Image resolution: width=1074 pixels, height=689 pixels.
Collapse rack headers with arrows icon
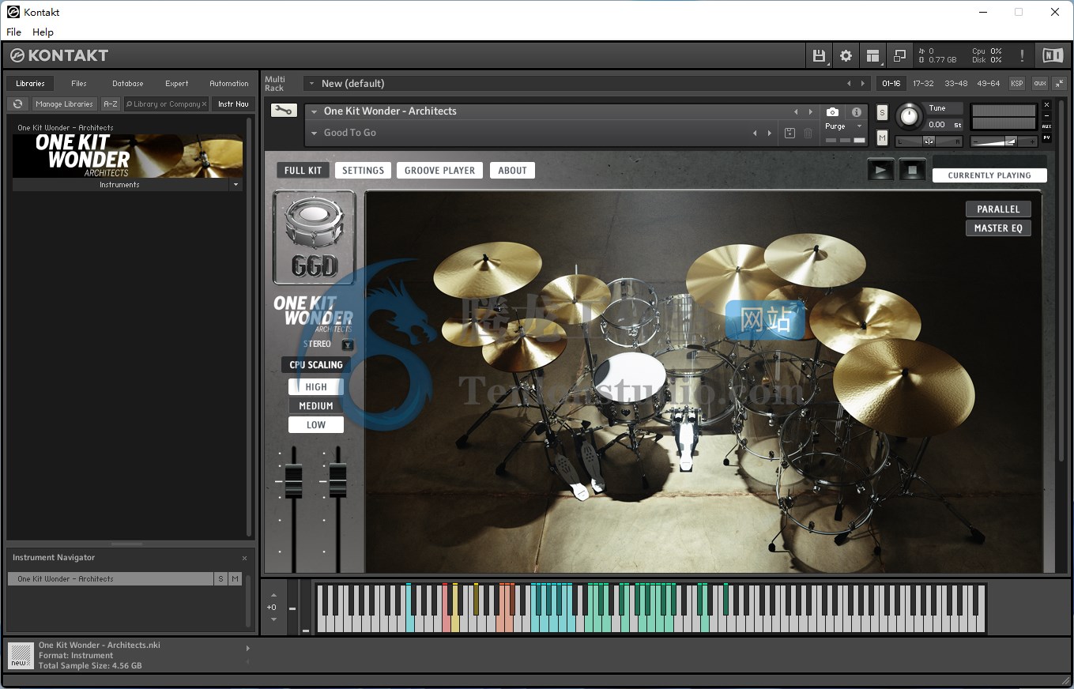click(1059, 83)
